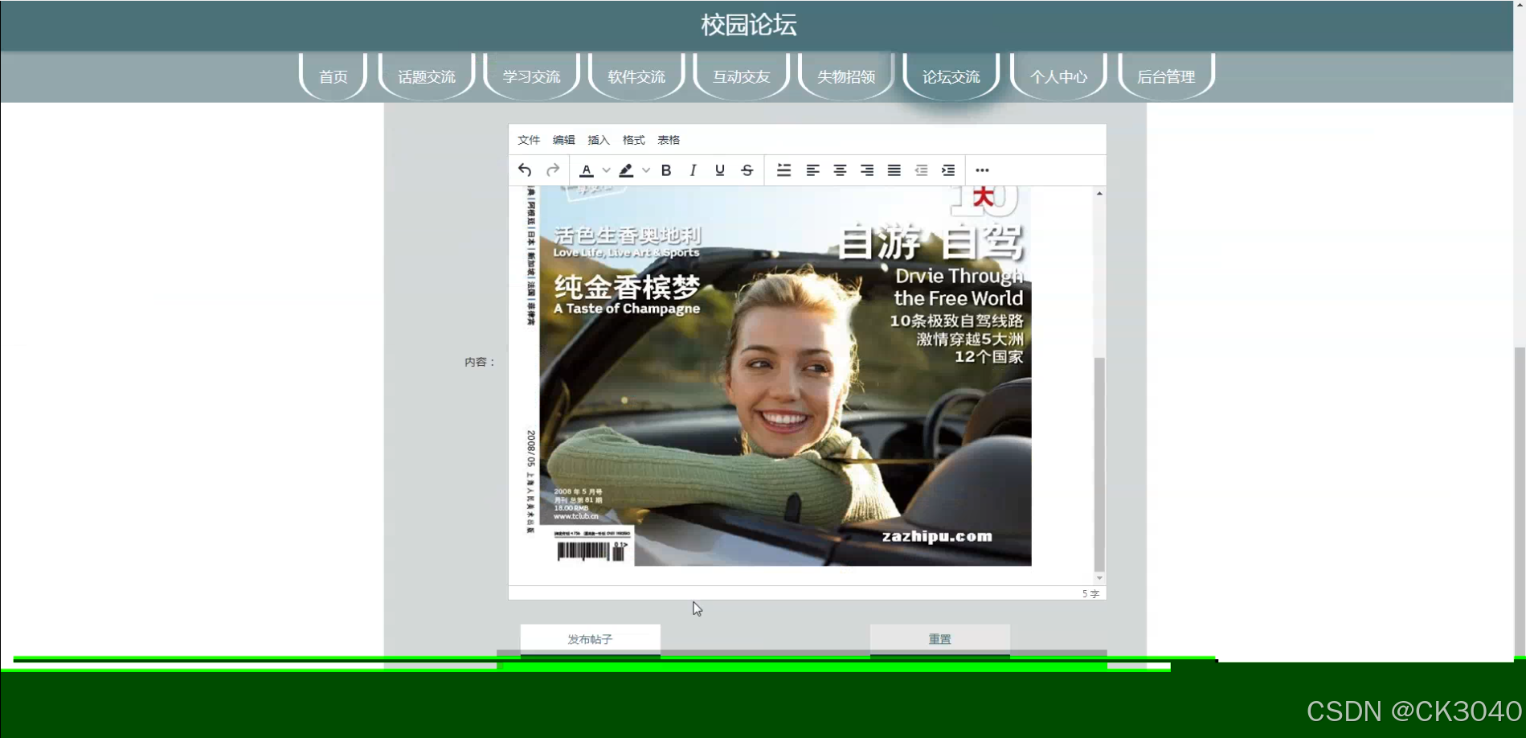
Task: Click the 5 字 word count
Action: [1090, 593]
